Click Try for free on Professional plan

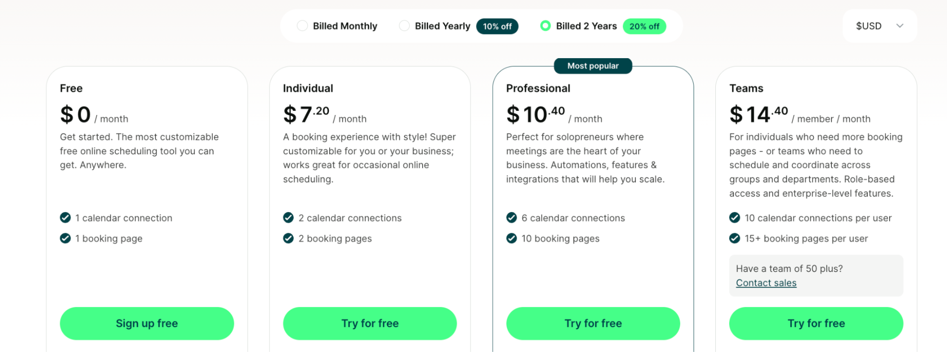pos(593,323)
